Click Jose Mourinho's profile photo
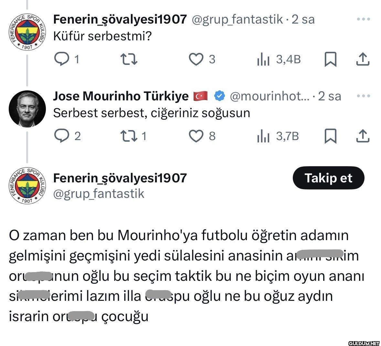 pyautogui.click(x=27, y=109)
